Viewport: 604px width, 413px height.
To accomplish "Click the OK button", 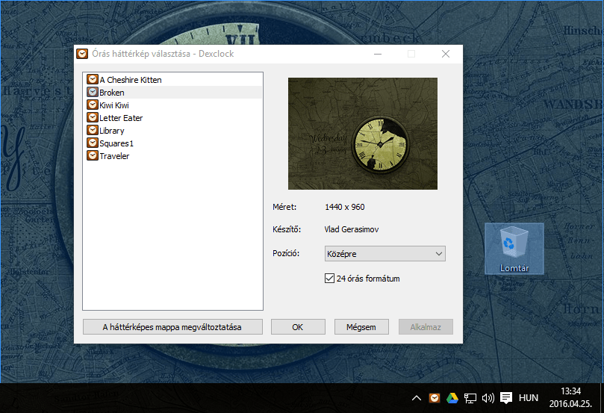I will point(298,326).
